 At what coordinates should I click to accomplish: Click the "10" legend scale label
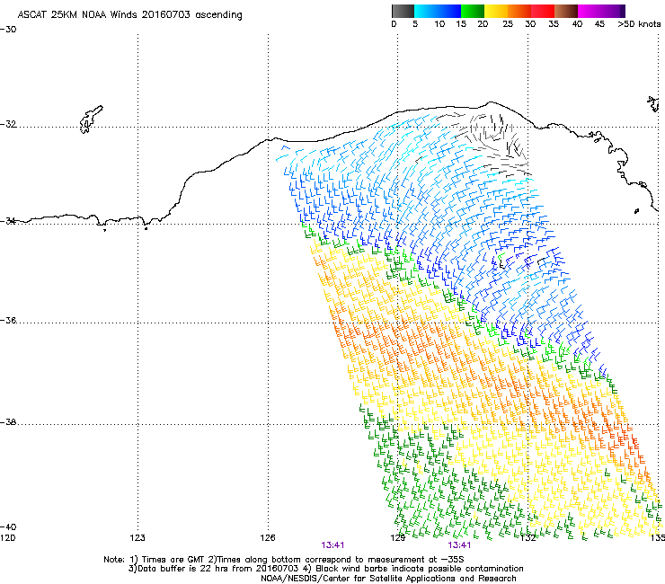(x=439, y=24)
